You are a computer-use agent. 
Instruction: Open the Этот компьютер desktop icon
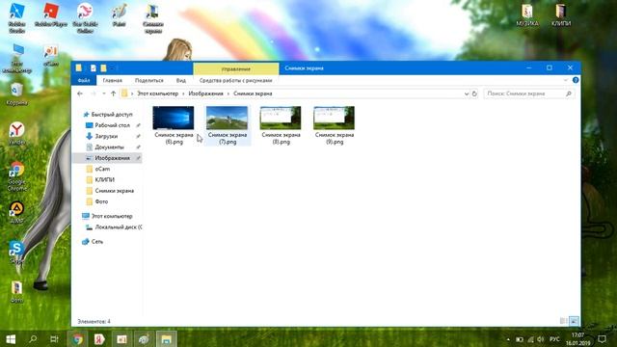[x=17, y=58]
